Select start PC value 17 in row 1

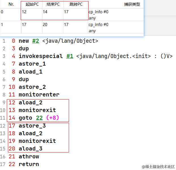pos(24,24)
